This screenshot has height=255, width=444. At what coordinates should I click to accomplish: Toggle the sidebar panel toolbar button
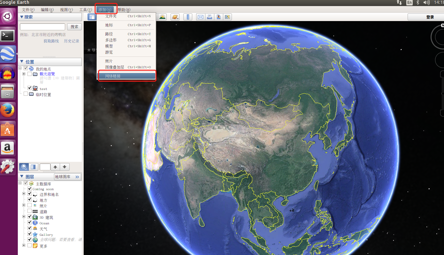click(x=92, y=17)
